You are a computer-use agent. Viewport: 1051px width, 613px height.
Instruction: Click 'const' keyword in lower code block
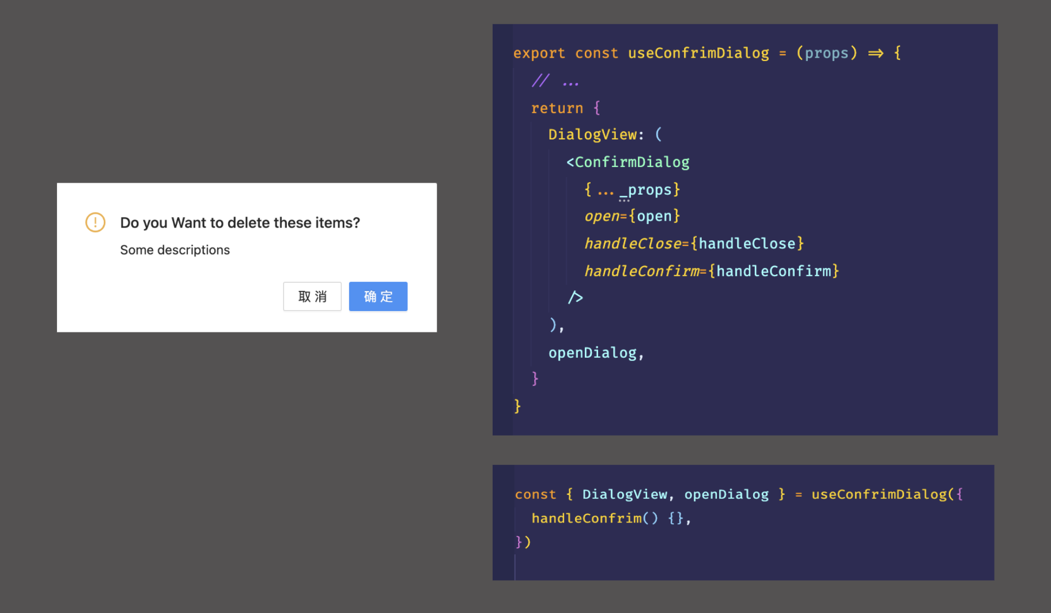535,494
